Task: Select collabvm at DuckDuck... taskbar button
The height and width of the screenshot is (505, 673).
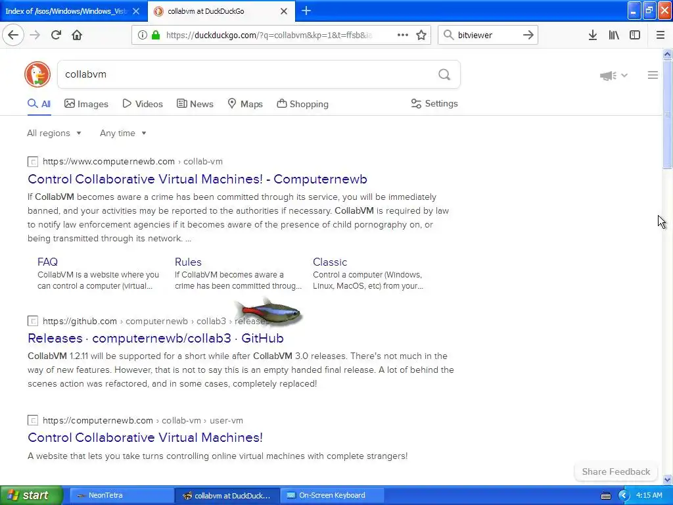Action: [x=227, y=496]
